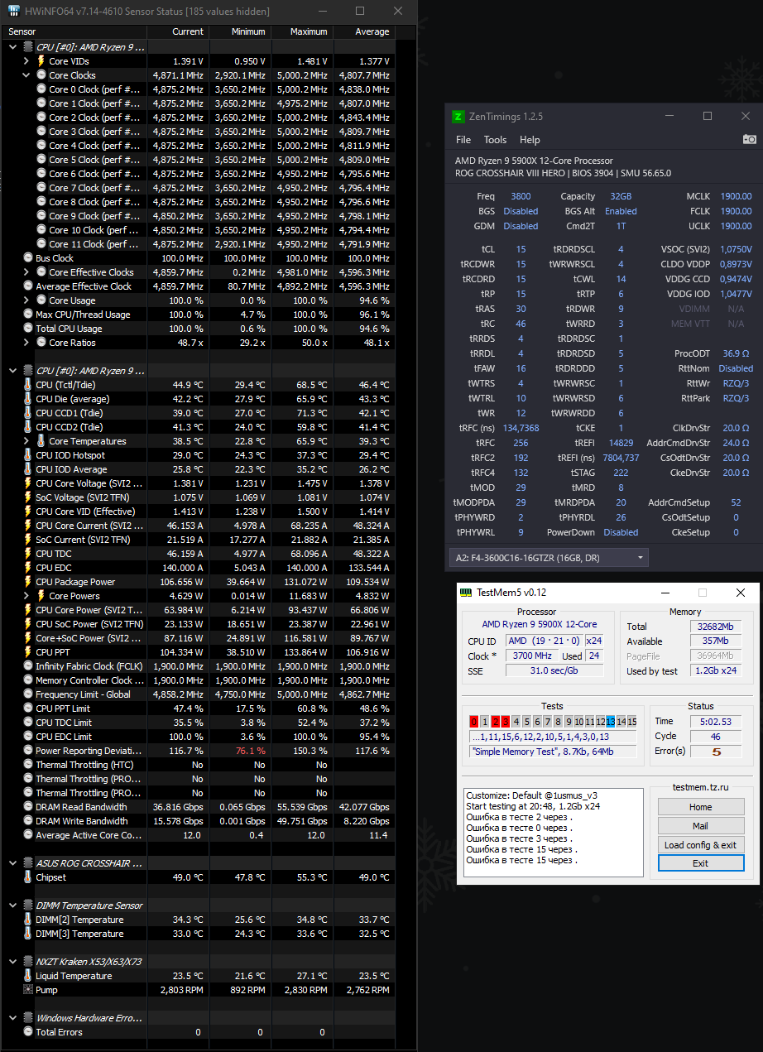
Task: Click lightning icon beside SoC Voltage
Action: coord(28,497)
